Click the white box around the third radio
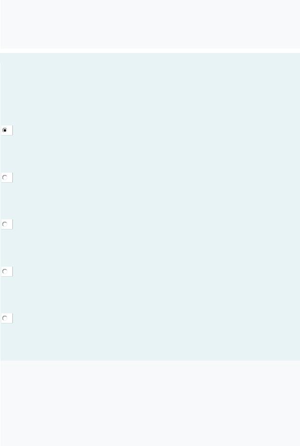 click(x=7, y=224)
